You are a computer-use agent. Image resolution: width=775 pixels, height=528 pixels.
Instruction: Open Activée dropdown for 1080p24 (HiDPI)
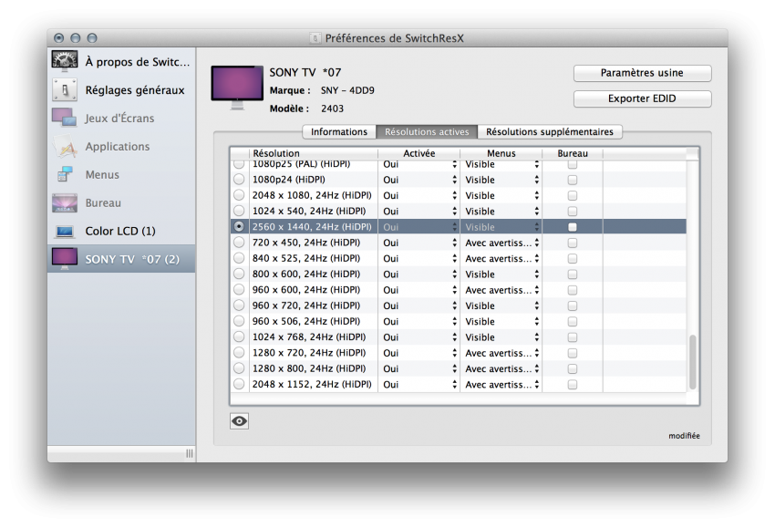pyautogui.click(x=419, y=180)
